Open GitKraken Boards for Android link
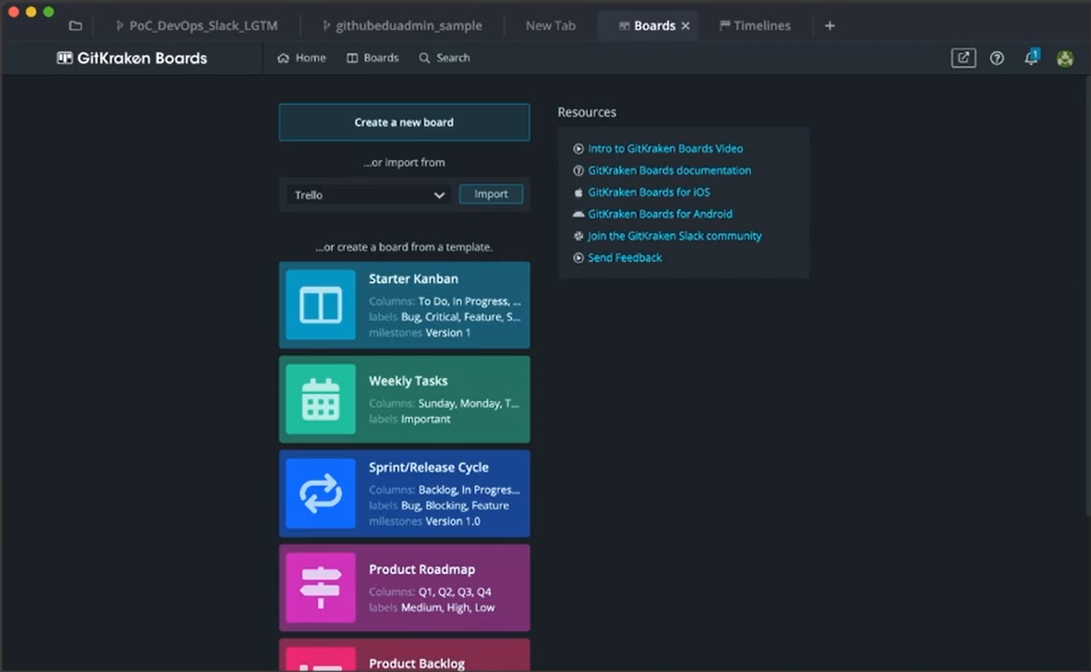 tap(660, 214)
